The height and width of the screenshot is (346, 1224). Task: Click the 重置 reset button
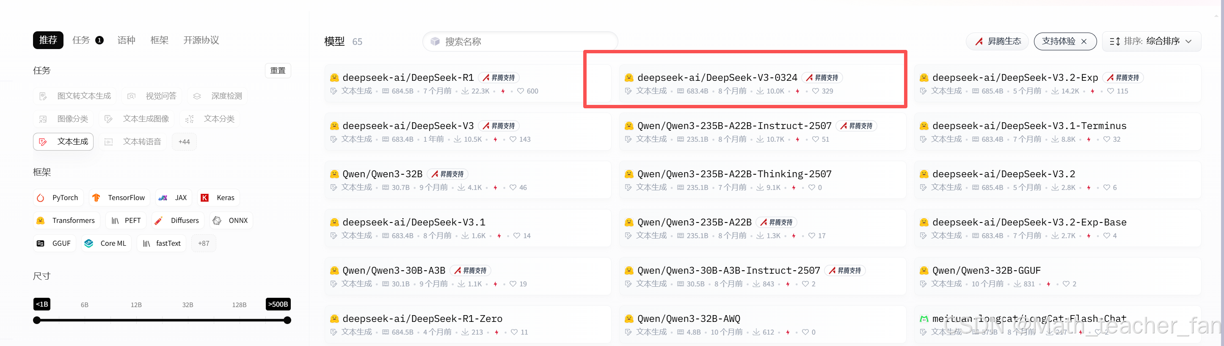click(278, 71)
